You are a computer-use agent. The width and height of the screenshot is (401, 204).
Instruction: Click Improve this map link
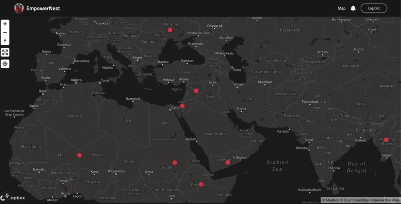coord(385,200)
